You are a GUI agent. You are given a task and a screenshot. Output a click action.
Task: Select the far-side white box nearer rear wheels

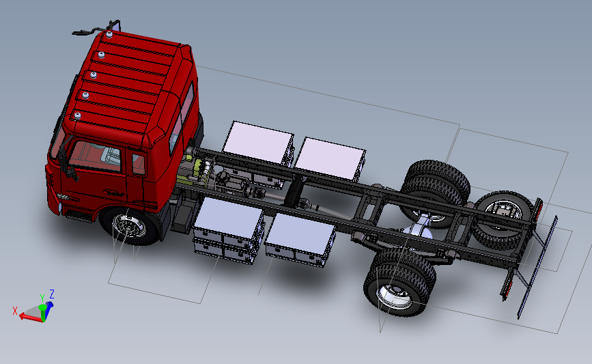click(x=330, y=158)
